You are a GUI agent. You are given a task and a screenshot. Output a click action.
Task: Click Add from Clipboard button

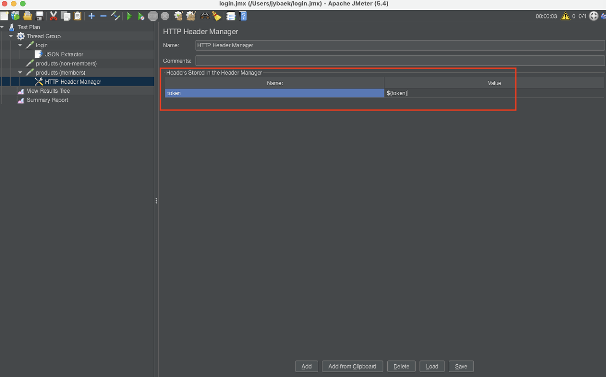[352, 366]
